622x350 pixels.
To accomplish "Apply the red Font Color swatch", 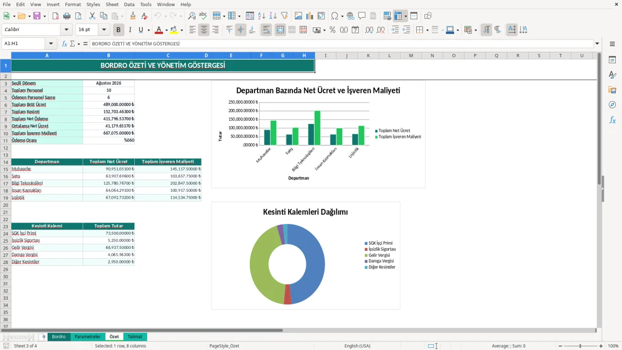I will (x=159, y=30).
